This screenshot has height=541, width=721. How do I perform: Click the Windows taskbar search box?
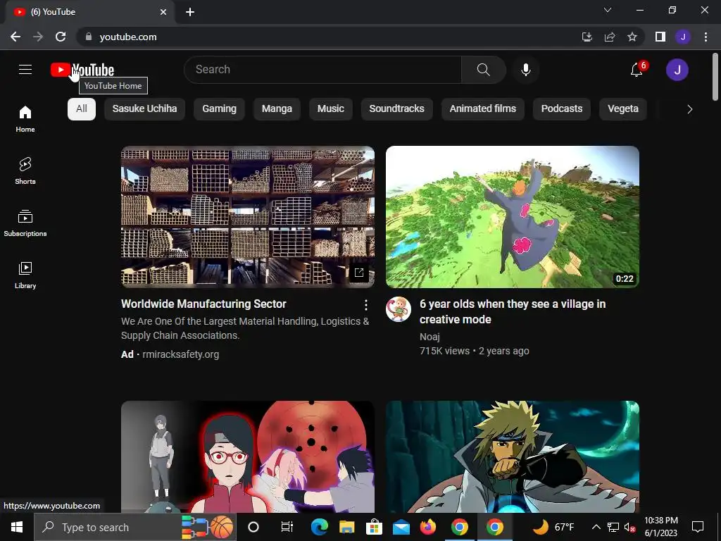click(134, 527)
